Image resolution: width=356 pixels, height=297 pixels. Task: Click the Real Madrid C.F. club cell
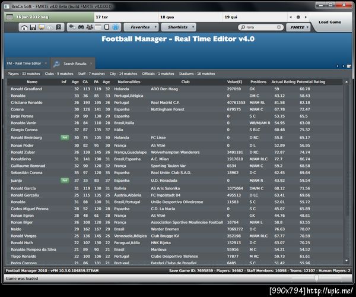coord(165,103)
